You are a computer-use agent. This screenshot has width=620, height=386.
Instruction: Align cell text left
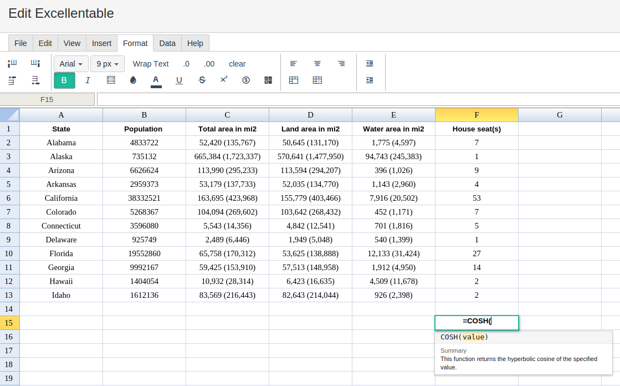[294, 64]
